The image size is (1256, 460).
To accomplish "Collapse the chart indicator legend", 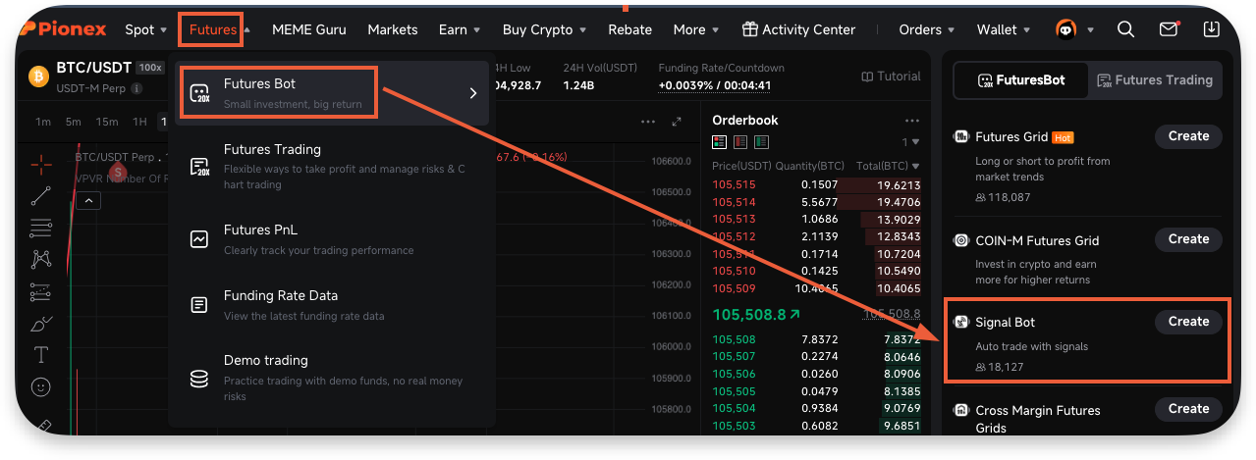I will click(87, 201).
